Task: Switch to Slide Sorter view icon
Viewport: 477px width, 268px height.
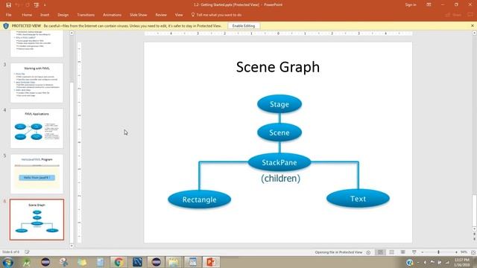Action: 391,252
